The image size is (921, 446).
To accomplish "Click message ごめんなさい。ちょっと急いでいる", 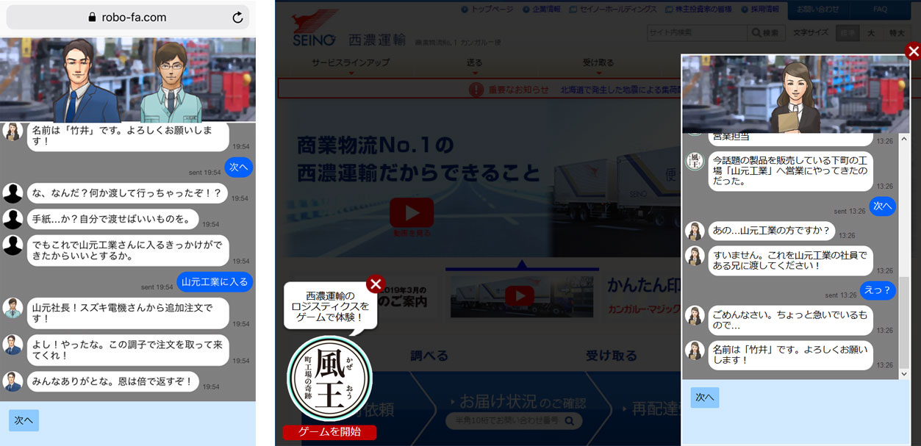I will click(x=790, y=320).
